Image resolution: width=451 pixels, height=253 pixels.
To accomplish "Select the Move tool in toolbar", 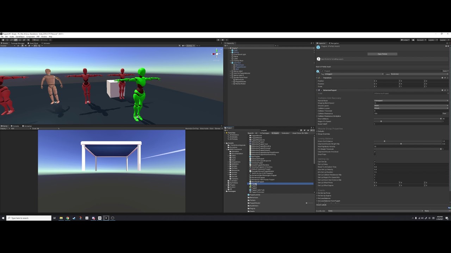I will pos(7,40).
